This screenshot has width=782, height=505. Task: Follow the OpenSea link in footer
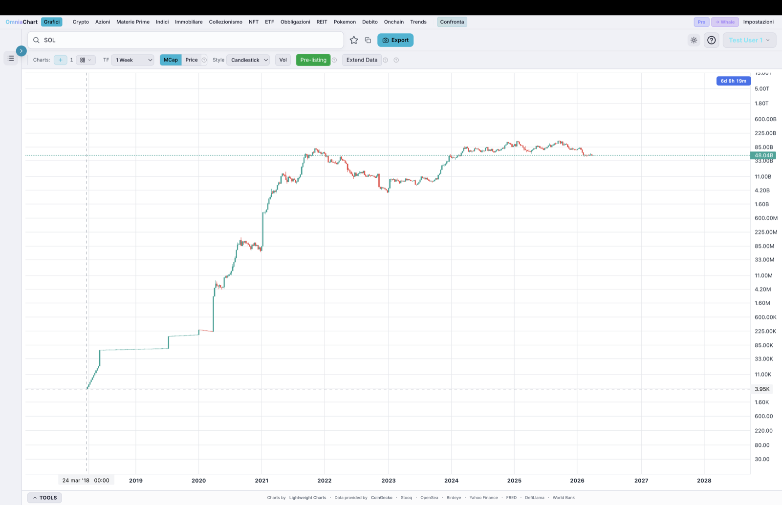429,498
